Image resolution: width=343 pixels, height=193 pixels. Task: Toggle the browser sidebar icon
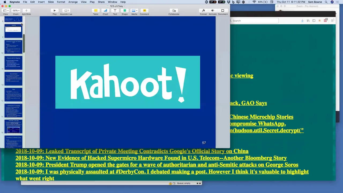point(314,21)
